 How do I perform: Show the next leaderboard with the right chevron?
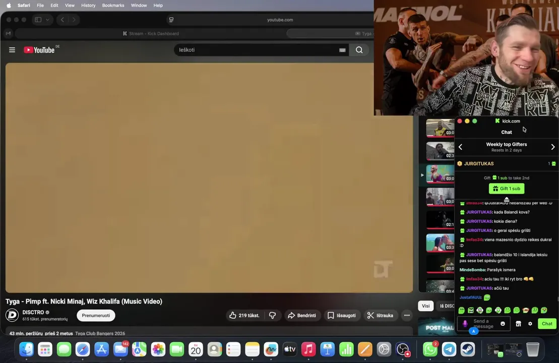(x=553, y=147)
